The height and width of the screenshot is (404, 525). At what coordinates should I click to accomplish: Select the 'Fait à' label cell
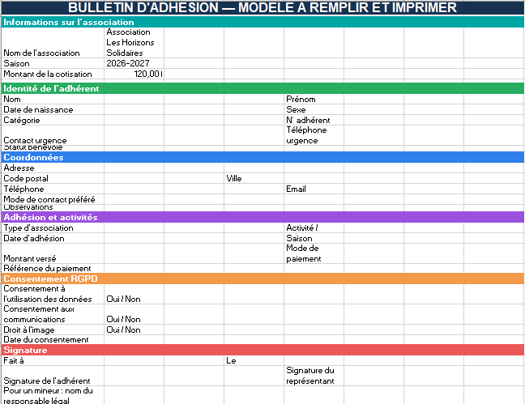(53, 360)
